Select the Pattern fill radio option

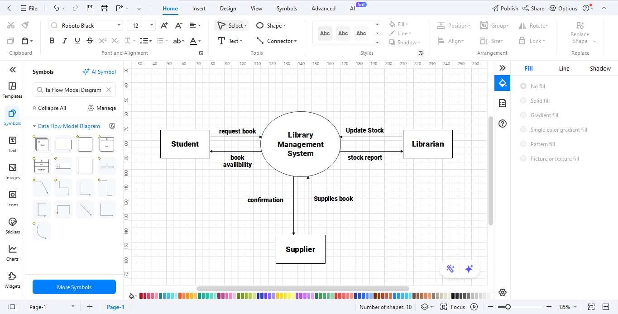click(x=523, y=144)
